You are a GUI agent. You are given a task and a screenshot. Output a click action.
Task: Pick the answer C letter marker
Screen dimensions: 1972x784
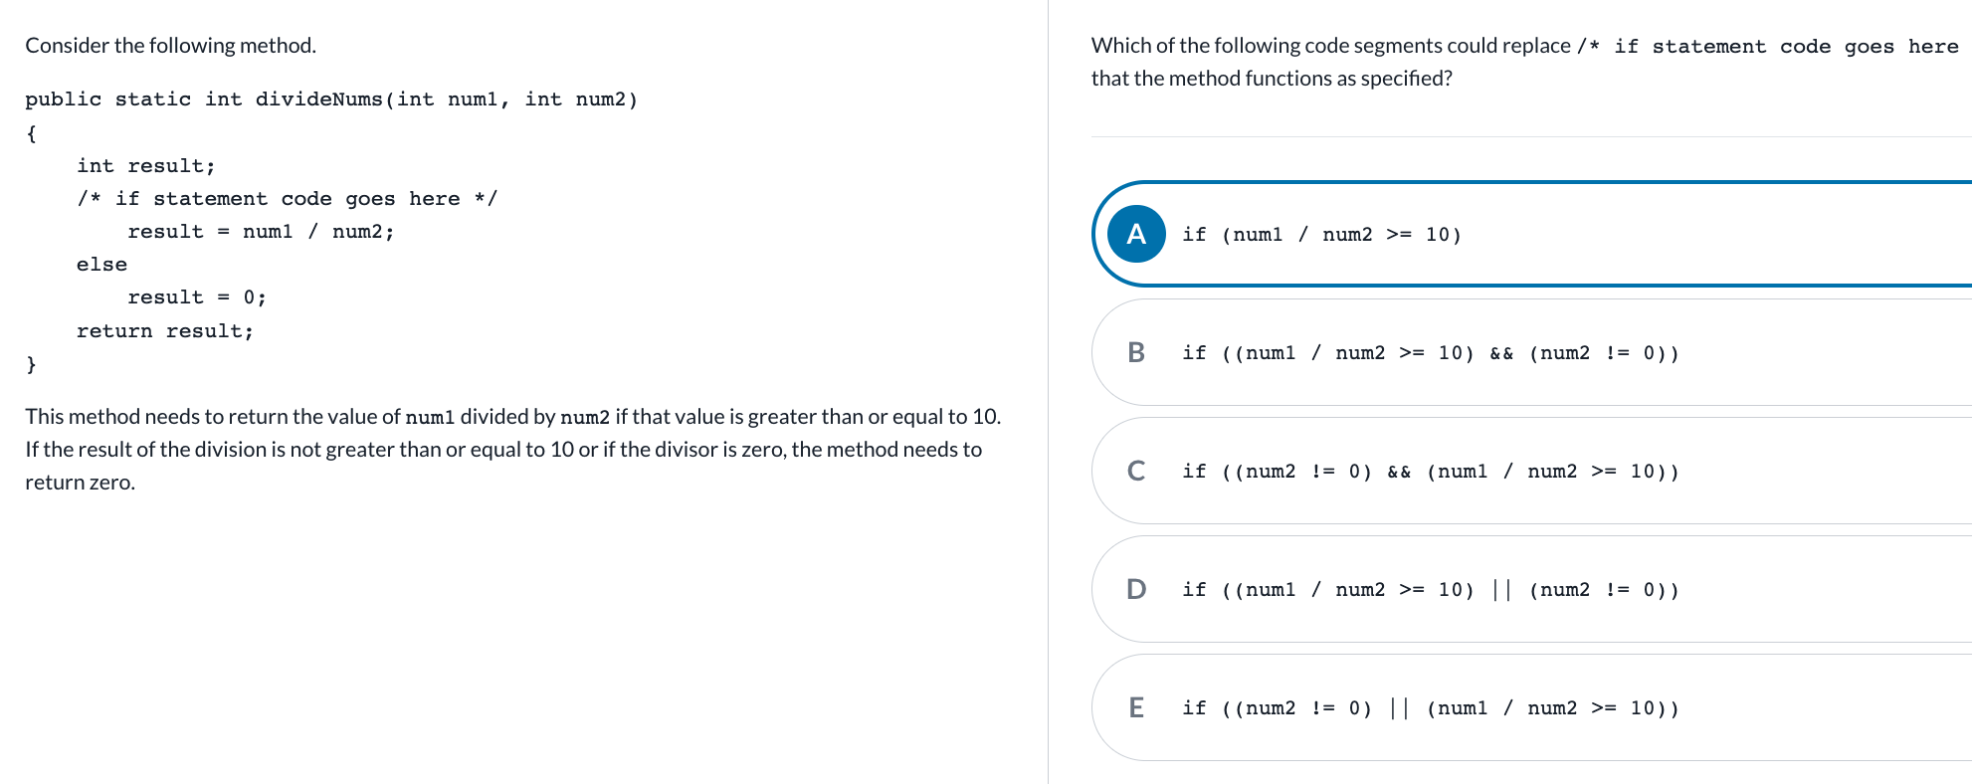[x=1136, y=471]
